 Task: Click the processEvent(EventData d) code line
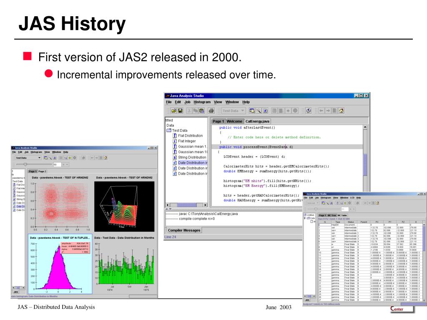click(x=256, y=147)
